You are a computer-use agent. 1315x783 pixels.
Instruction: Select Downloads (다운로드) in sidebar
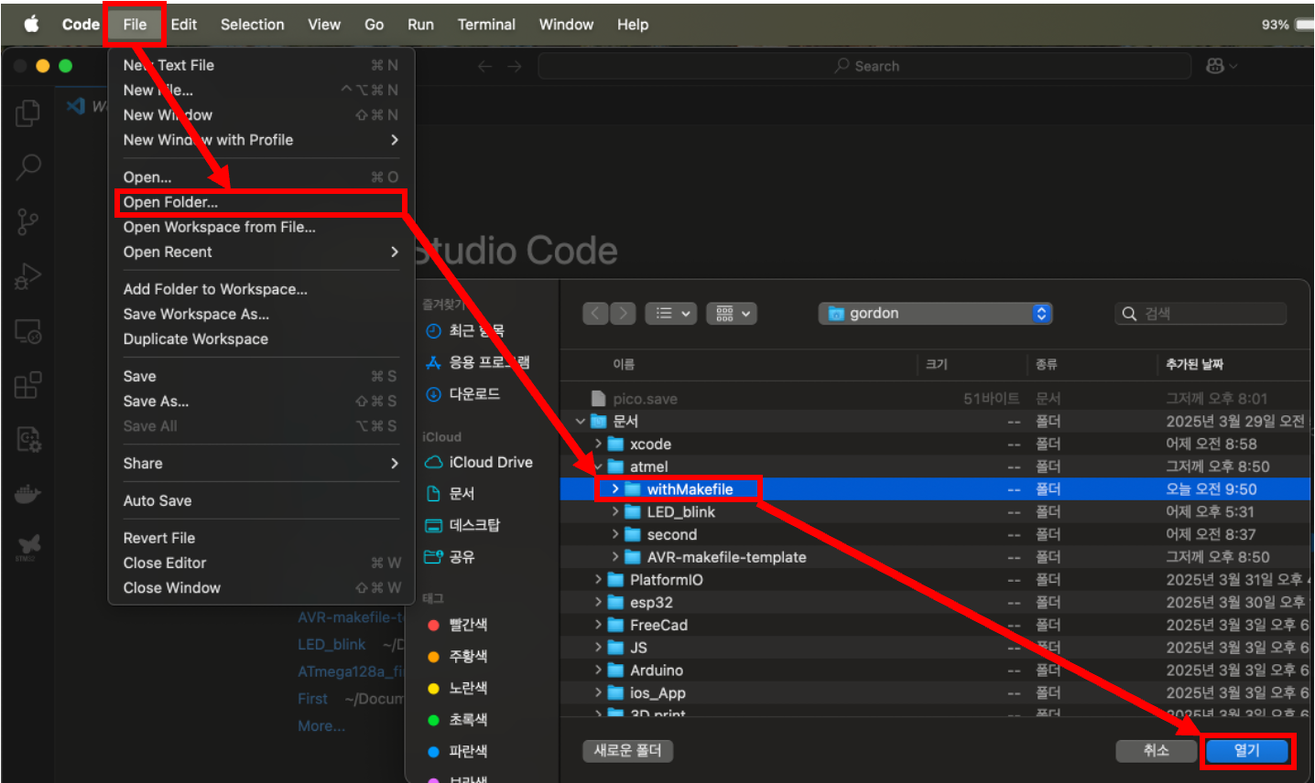[x=463, y=394]
